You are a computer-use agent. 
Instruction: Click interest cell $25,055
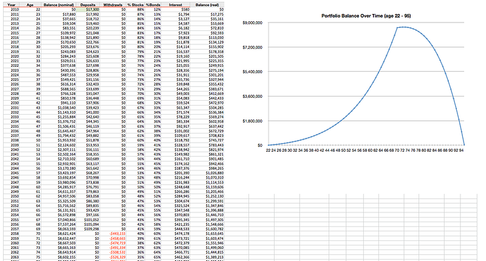point(176,66)
